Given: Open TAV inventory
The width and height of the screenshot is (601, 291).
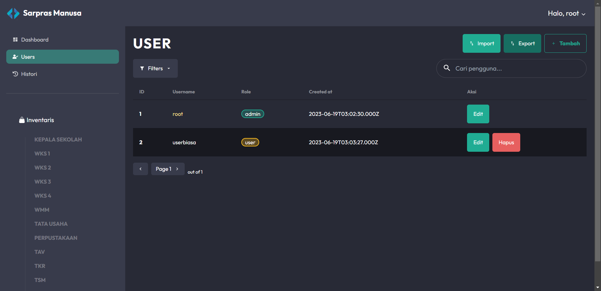Looking at the screenshot, I should click(39, 252).
